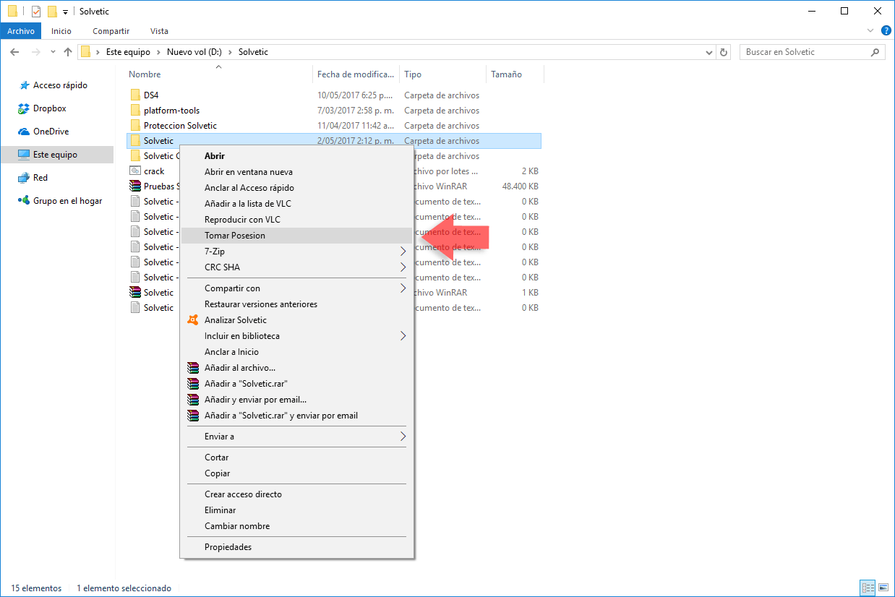Select Este equipo in navigation pane
Viewport: 895px width, 597px height.
pyautogui.click(x=55, y=155)
